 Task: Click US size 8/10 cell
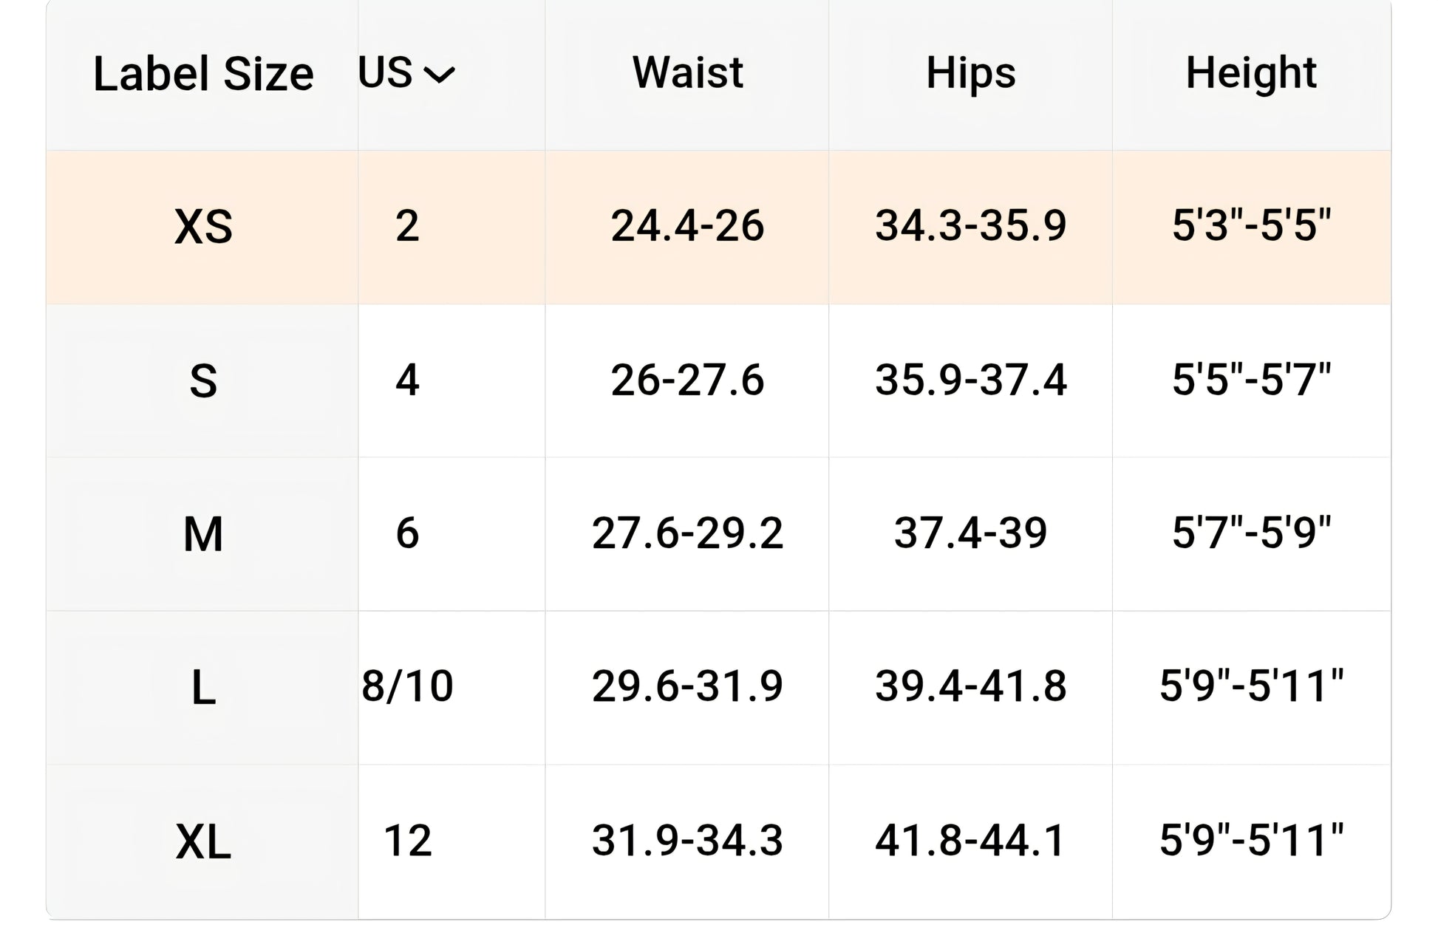pyautogui.click(x=407, y=686)
